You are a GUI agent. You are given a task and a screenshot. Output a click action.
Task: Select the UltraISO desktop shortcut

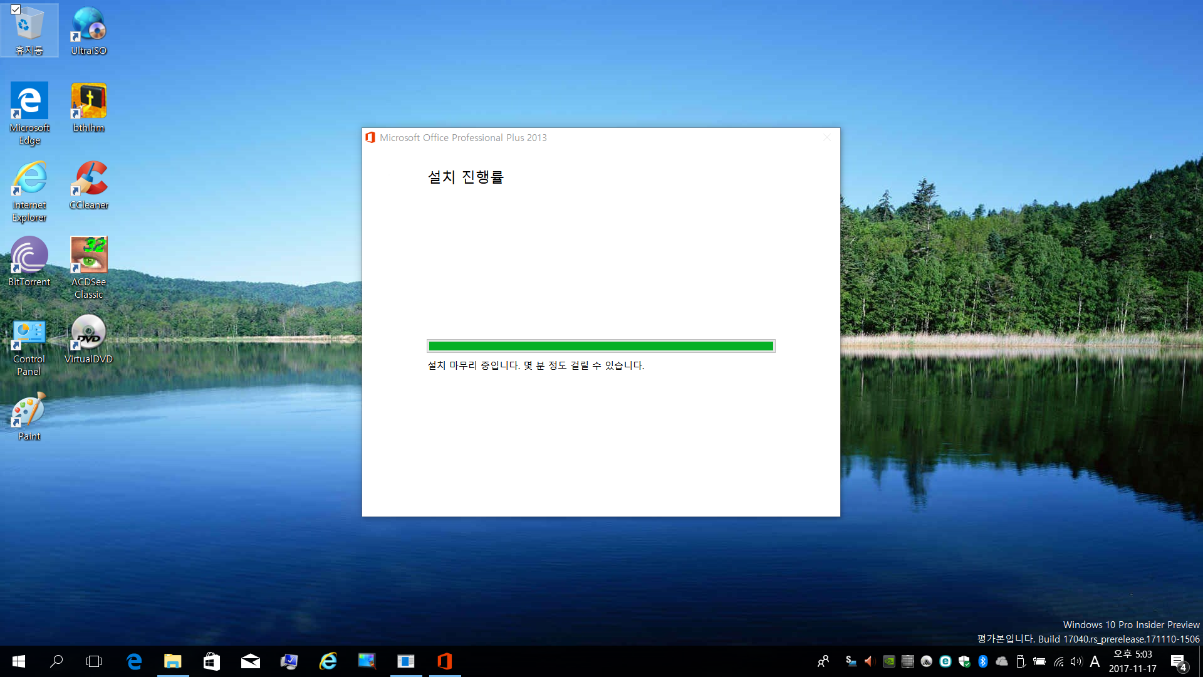click(x=88, y=31)
